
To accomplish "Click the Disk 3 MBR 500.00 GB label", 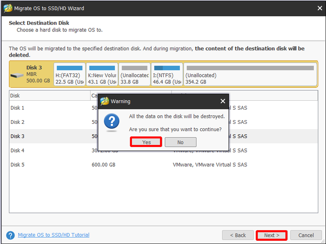I will coord(38,74).
